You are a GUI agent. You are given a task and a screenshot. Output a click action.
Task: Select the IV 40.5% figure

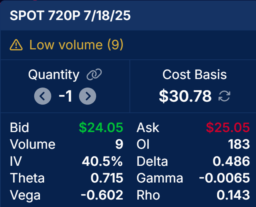coord(102,161)
